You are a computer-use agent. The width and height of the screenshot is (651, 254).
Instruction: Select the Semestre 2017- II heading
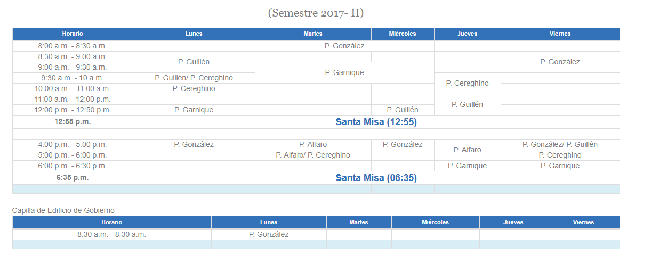[x=316, y=13]
